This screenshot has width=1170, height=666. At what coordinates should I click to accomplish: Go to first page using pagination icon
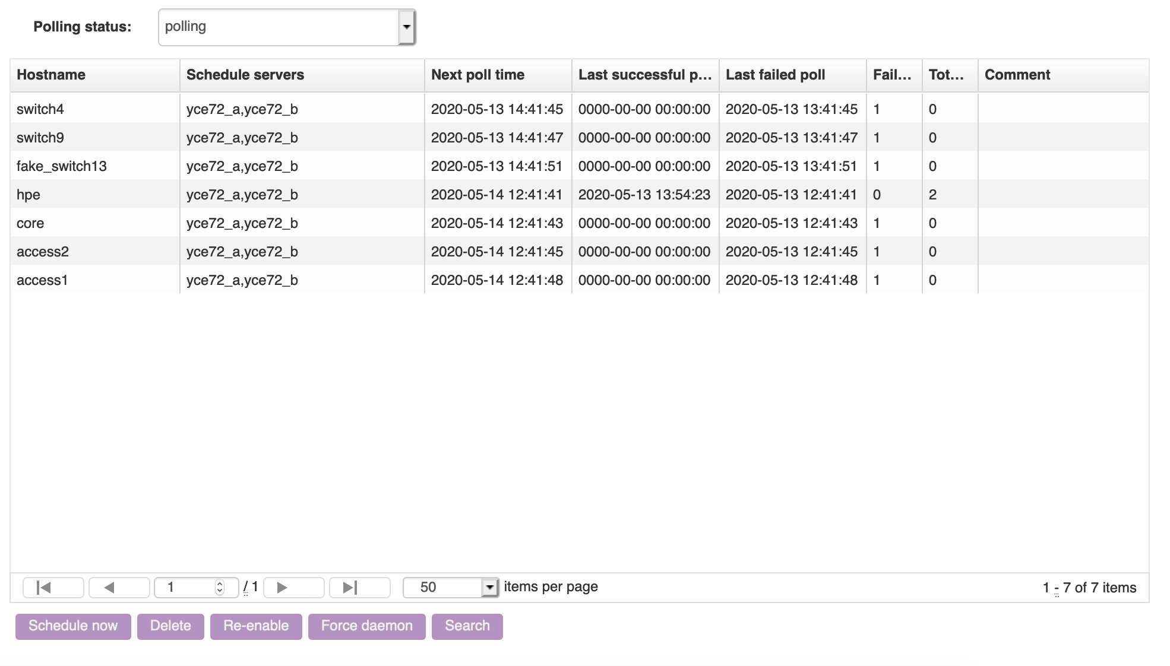coord(53,588)
